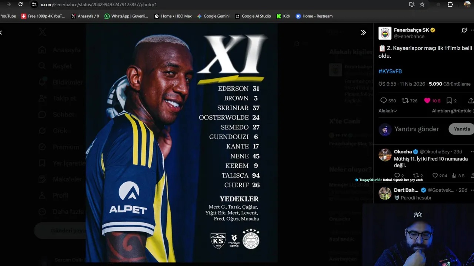Reload the page using browser refresh button

[20, 4]
